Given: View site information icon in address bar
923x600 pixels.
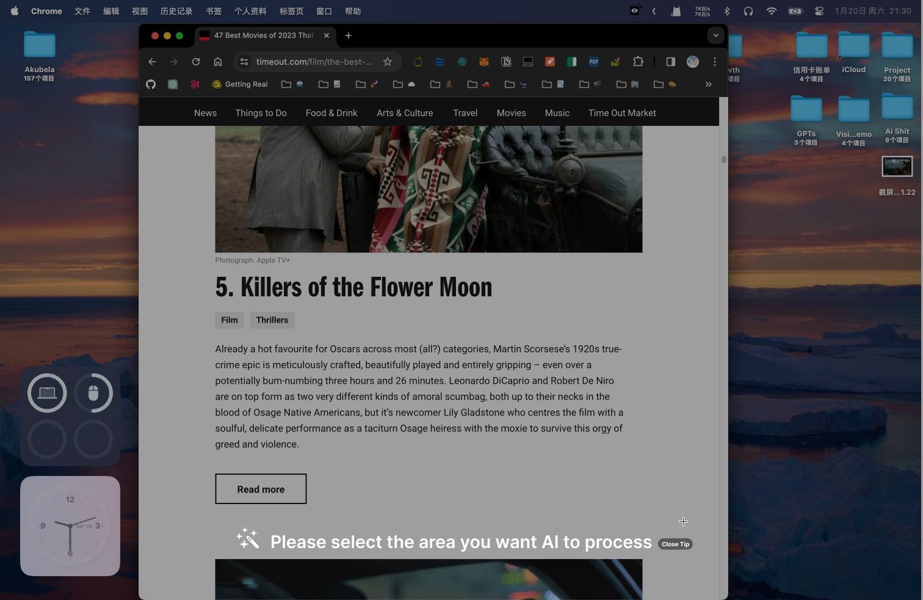Looking at the screenshot, I should tap(244, 62).
